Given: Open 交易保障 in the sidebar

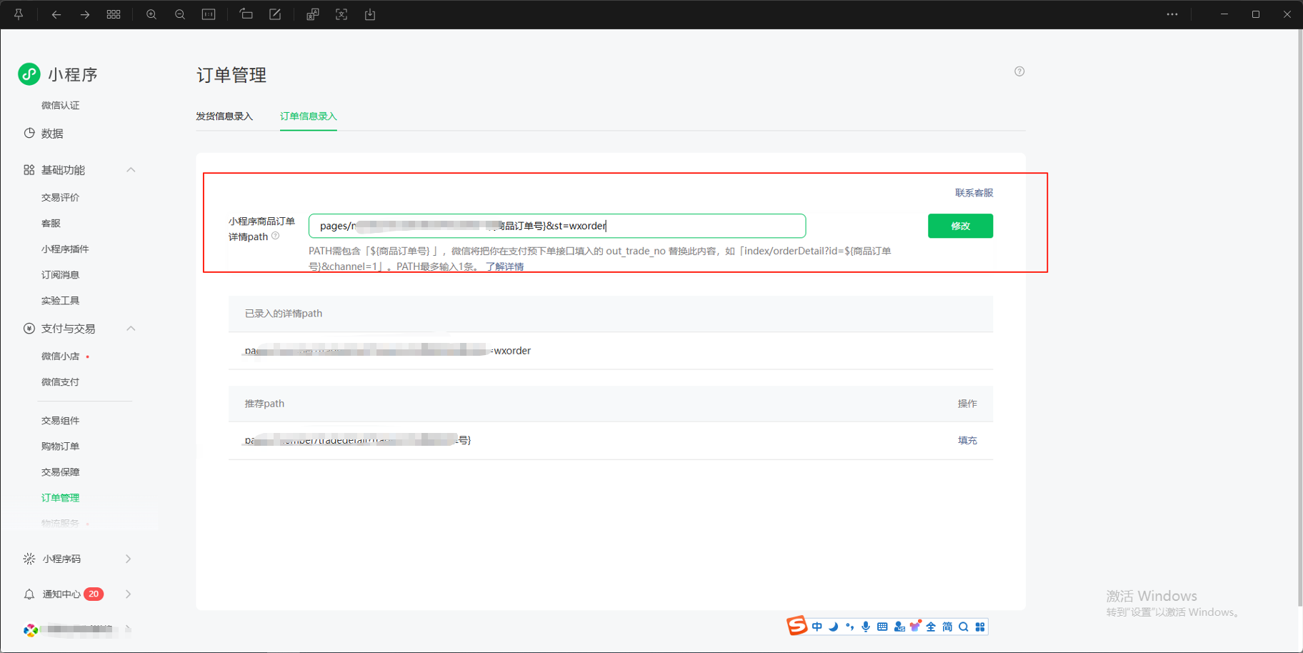Looking at the screenshot, I should (61, 472).
